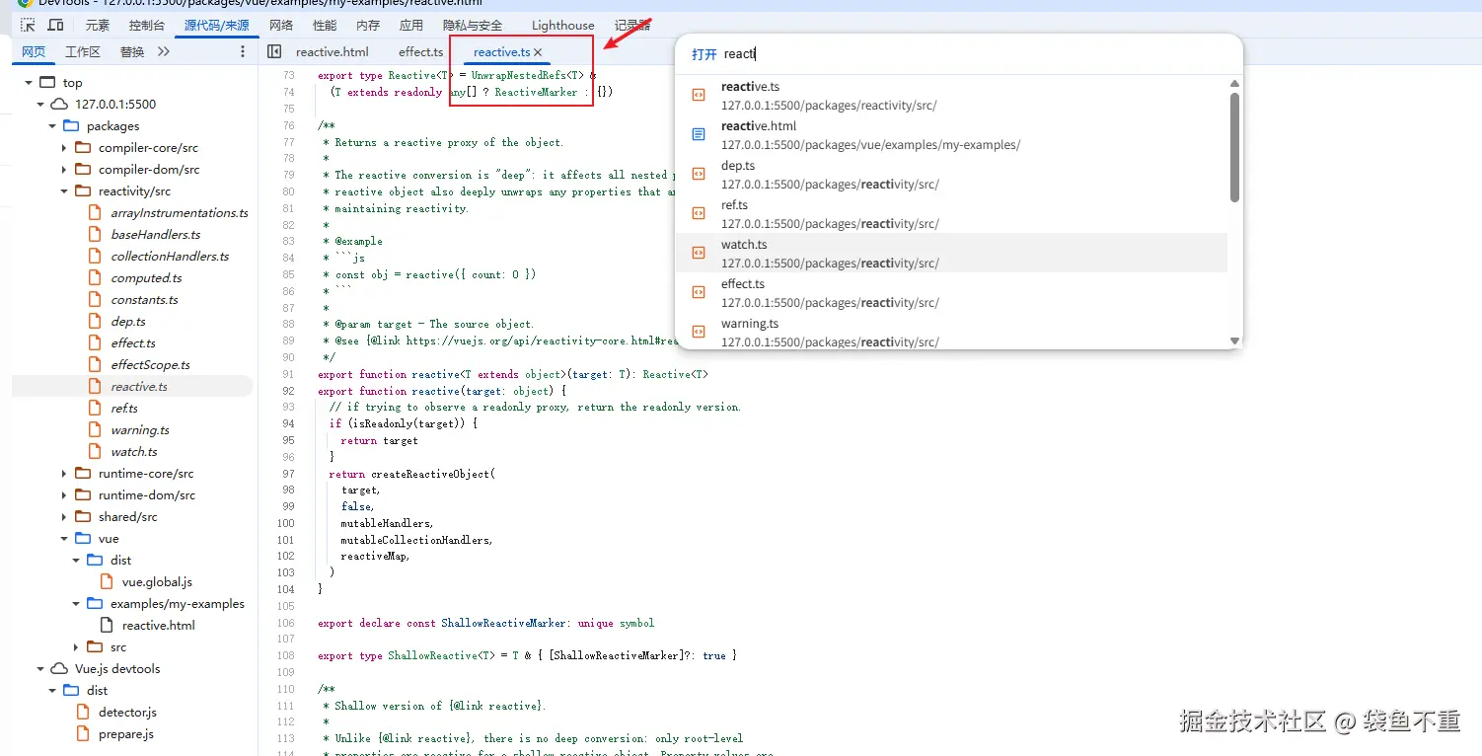Open the effect.ts editor tab
1482x756 pixels.
point(421,52)
